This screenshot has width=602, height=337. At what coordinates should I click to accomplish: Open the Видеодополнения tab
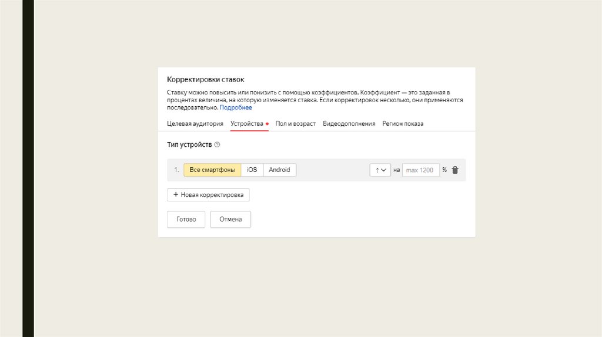(349, 124)
